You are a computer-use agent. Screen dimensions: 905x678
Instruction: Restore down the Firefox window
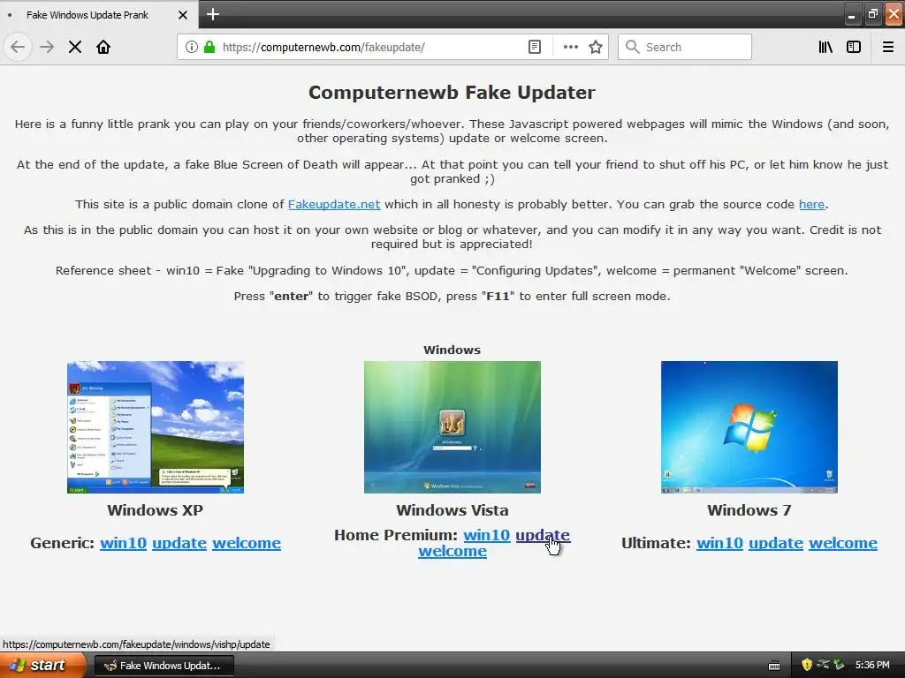click(x=873, y=14)
